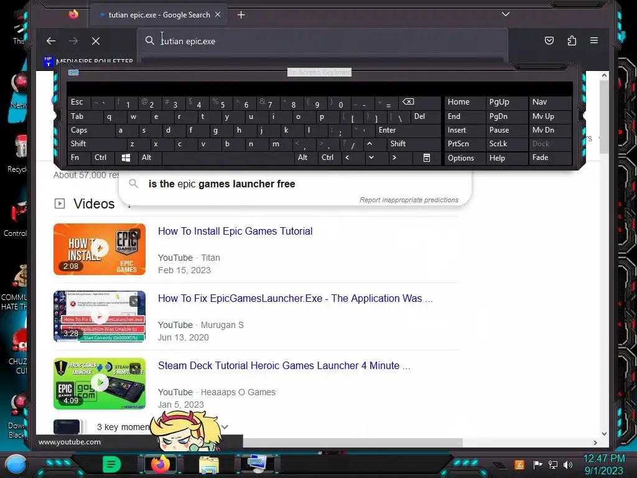
Task: Open How To Install Epic Games Tutorial link
Action: click(x=235, y=232)
